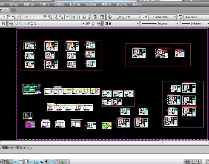Click the 模型 button in status bar

(x=187, y=162)
